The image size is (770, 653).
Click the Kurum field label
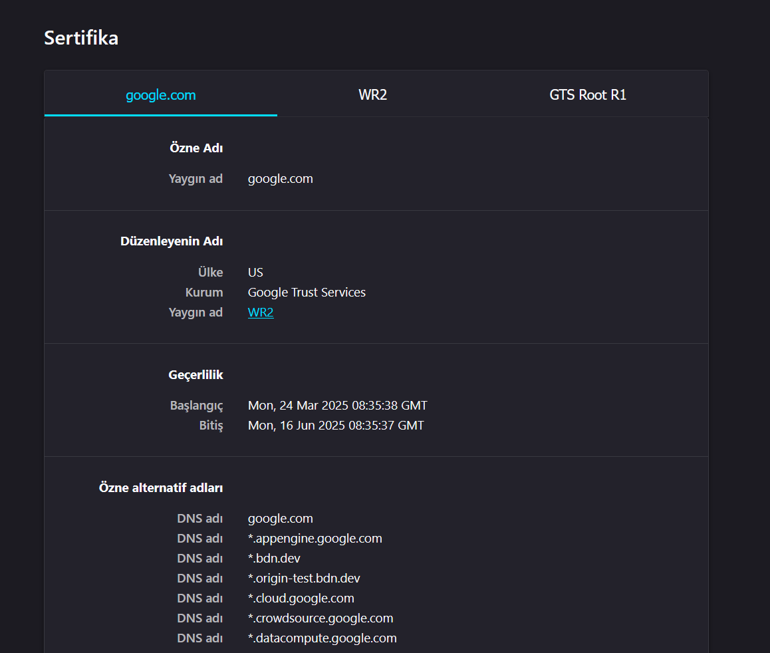point(203,293)
